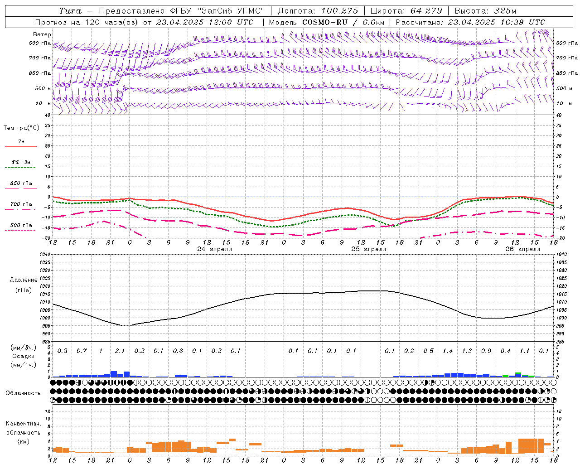
Task: Click the 3-hour precipitation value 1.1
Action: click(525, 351)
